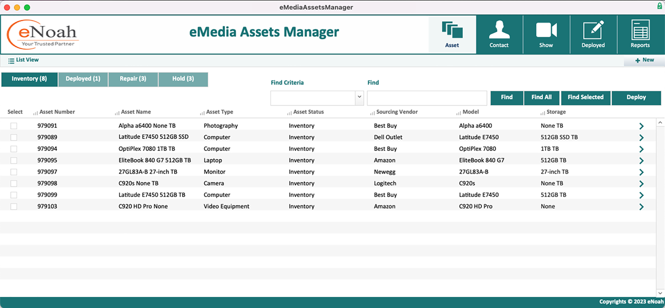Viewport: 665px width, 308px height.
Task: Open details arrow for 27GL83A-B row
Action: (641, 172)
